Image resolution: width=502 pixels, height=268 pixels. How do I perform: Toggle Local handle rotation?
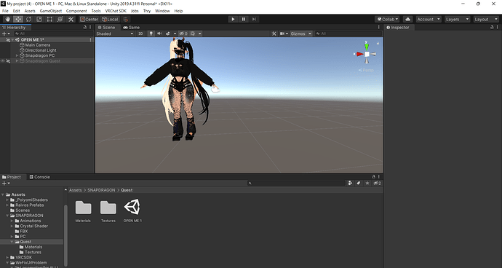point(110,19)
